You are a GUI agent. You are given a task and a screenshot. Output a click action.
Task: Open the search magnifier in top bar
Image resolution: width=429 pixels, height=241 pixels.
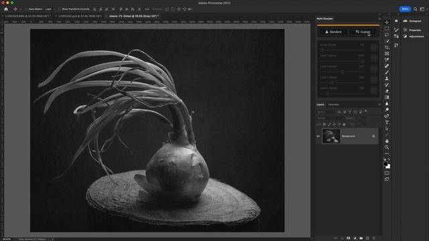[415, 9]
